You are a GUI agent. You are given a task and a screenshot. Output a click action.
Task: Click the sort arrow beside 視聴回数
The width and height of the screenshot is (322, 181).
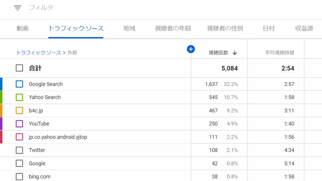click(x=235, y=53)
